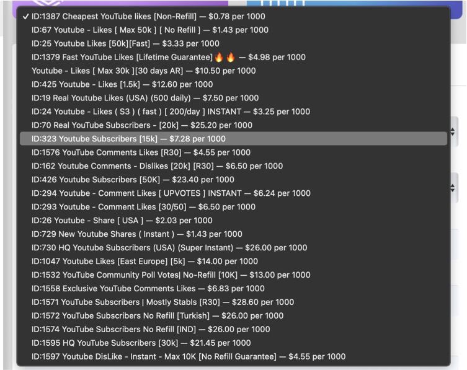Select ID:293 Comment Likes [30/50]
This screenshot has width=467, height=370.
point(233,207)
